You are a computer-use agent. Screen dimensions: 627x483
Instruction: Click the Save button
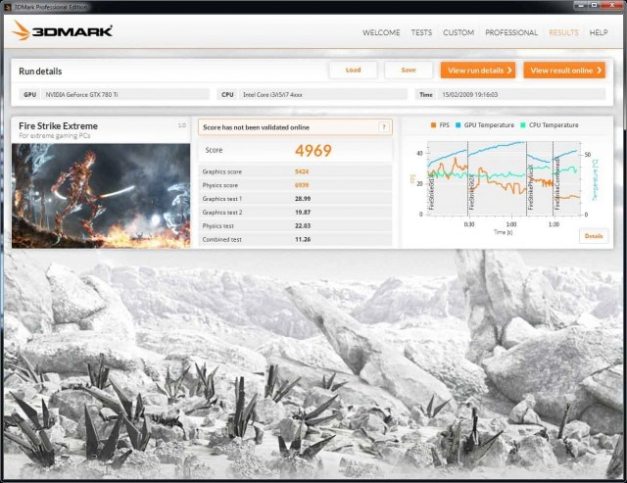(409, 70)
